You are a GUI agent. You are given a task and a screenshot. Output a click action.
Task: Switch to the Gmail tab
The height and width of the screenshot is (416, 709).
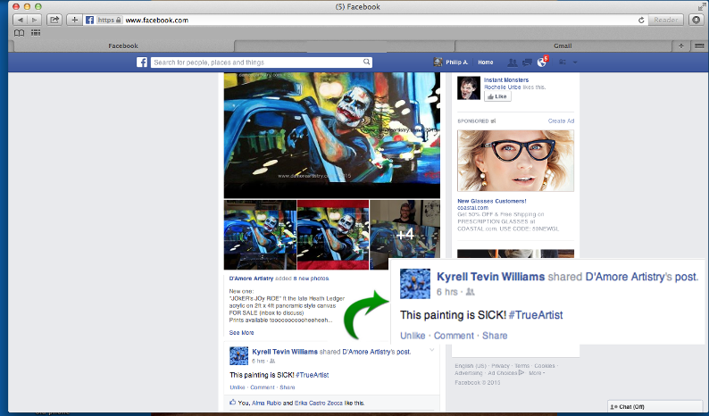563,46
